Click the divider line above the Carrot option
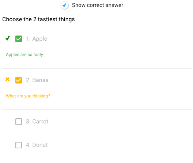Screen dimensions: 193x163 [x=97, y=110]
